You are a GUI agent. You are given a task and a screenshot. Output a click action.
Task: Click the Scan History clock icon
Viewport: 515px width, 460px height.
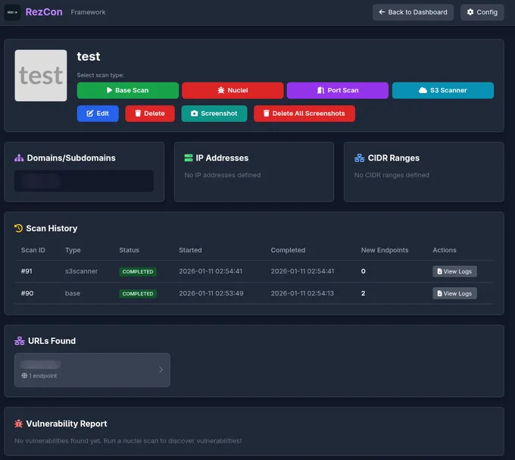click(x=18, y=228)
